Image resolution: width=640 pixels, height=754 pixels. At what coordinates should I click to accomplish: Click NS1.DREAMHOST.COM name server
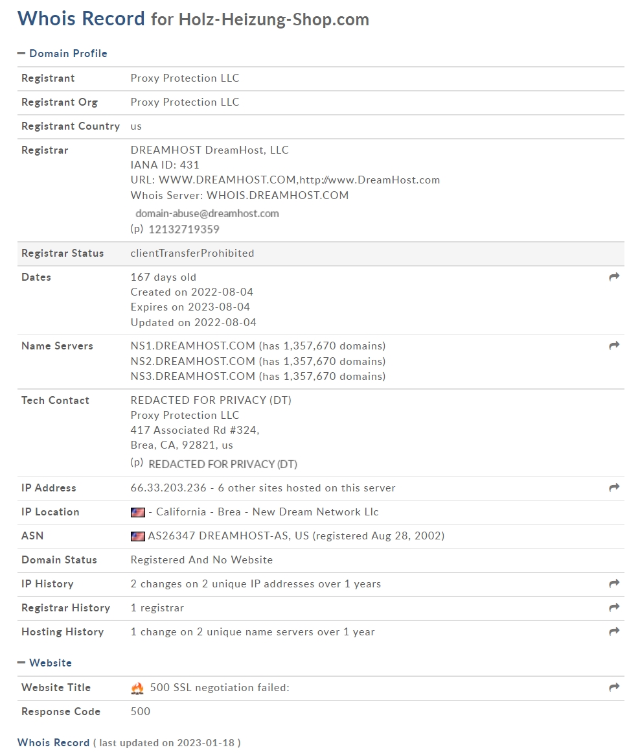[192, 346]
